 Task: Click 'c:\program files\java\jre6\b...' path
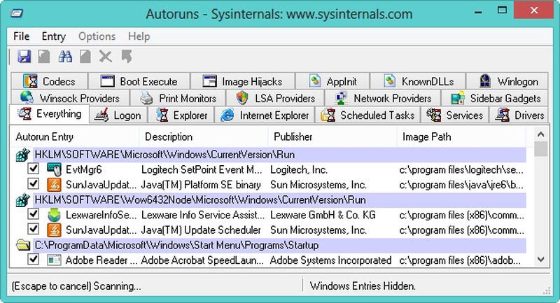(x=461, y=185)
